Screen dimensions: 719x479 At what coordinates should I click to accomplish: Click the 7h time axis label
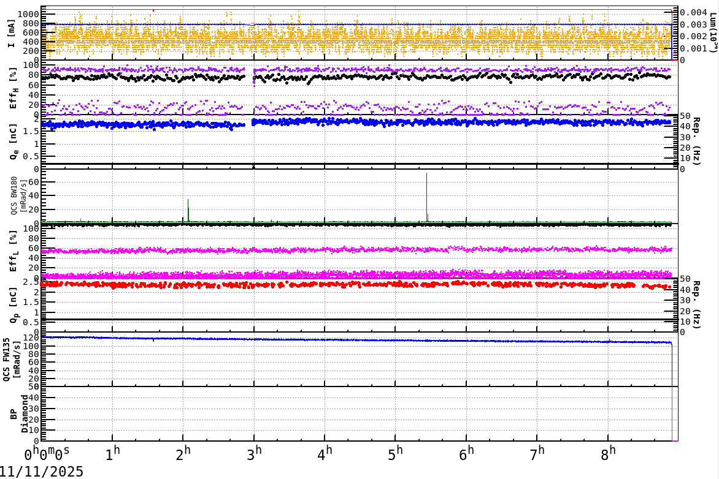point(537,453)
